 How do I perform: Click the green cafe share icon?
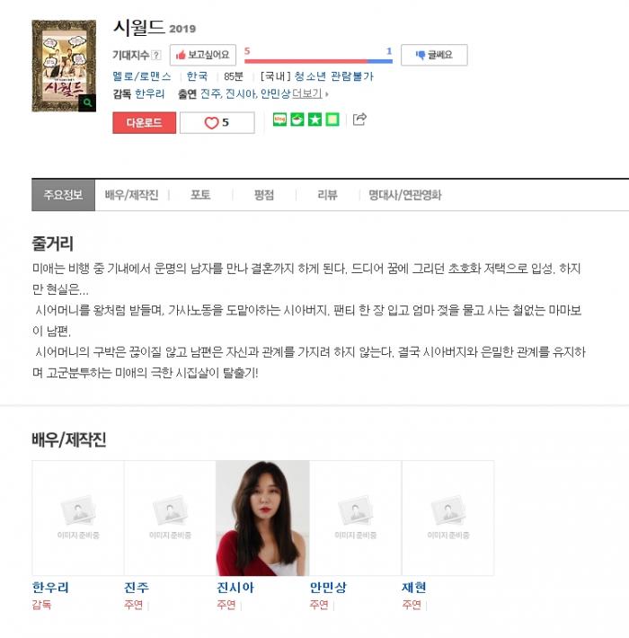tap(297, 120)
